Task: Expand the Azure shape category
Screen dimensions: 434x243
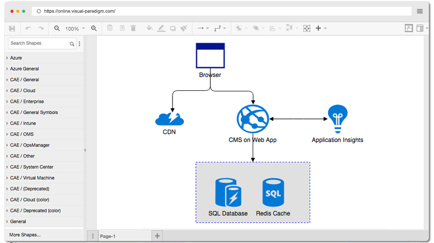Action: 45,58
